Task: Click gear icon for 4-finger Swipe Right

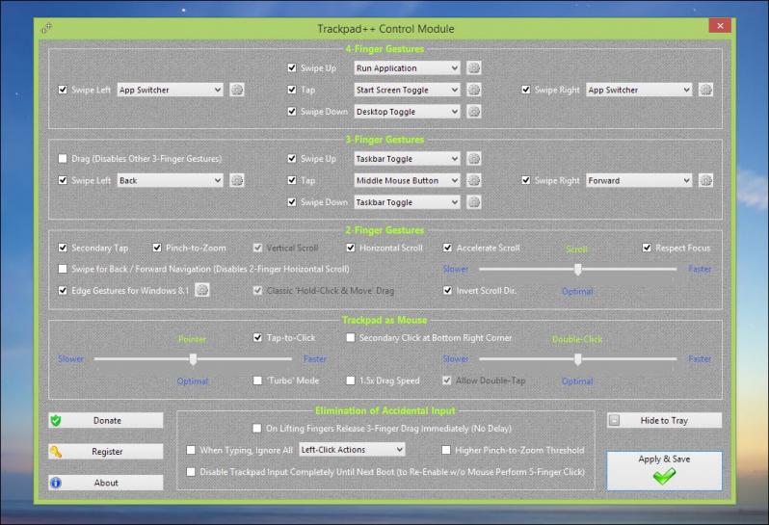Action: [x=705, y=90]
